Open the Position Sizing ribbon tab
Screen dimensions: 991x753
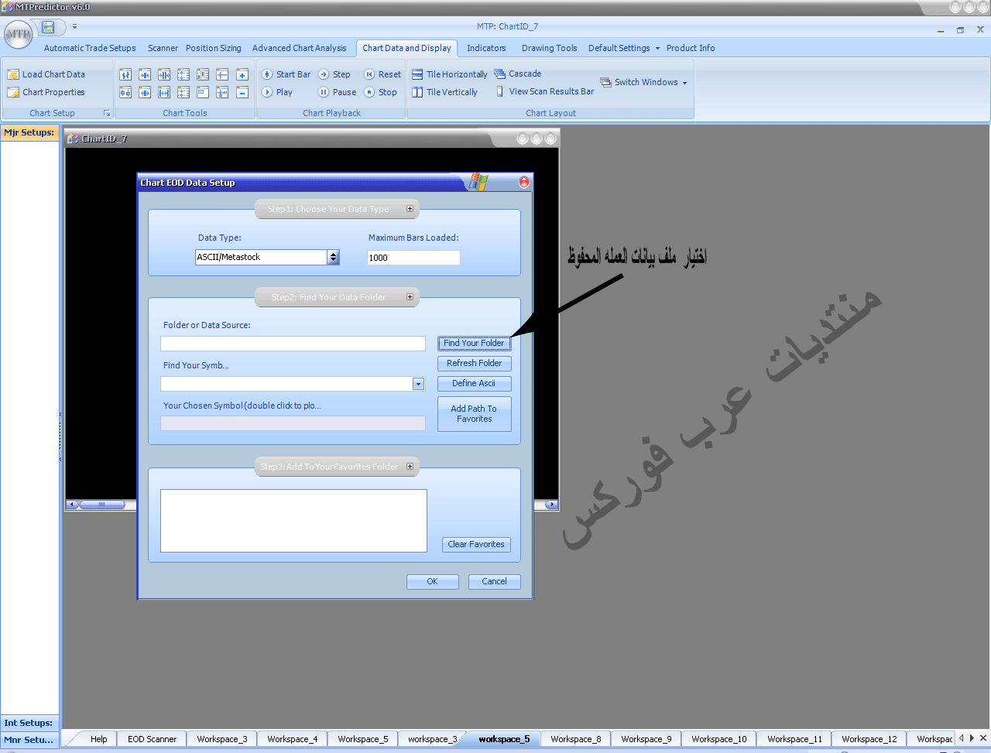pos(213,48)
